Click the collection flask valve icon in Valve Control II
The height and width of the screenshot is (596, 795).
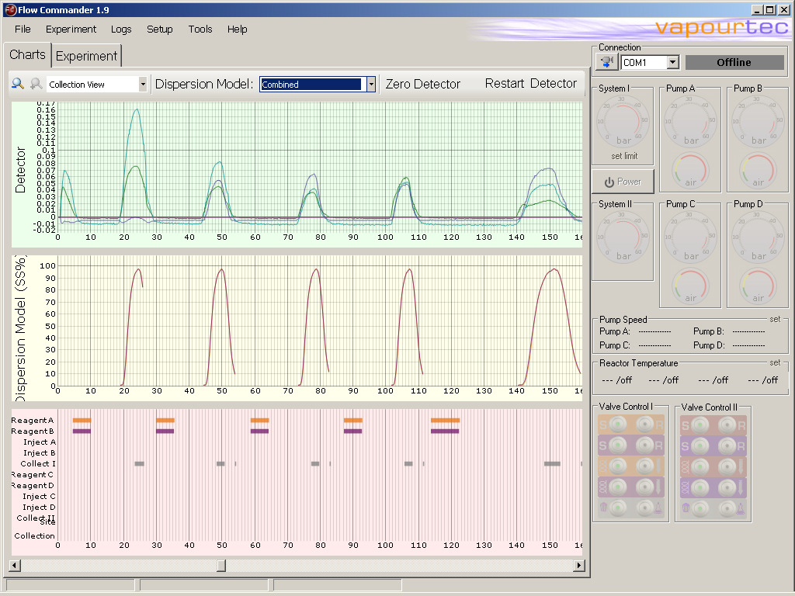(740, 508)
